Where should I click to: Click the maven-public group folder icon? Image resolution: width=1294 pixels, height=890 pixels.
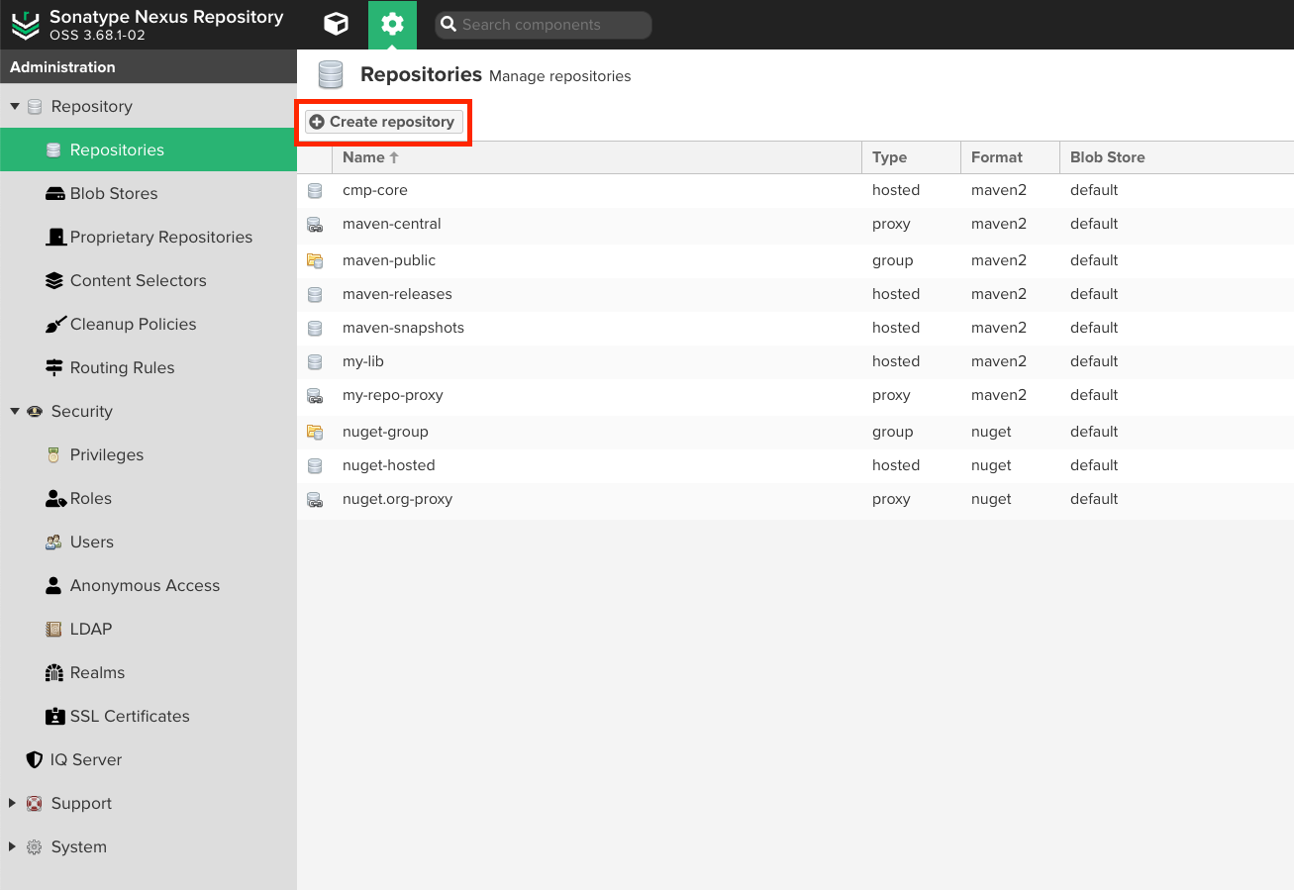315,260
